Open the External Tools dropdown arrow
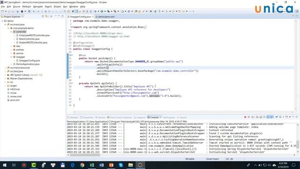 point(118,11)
